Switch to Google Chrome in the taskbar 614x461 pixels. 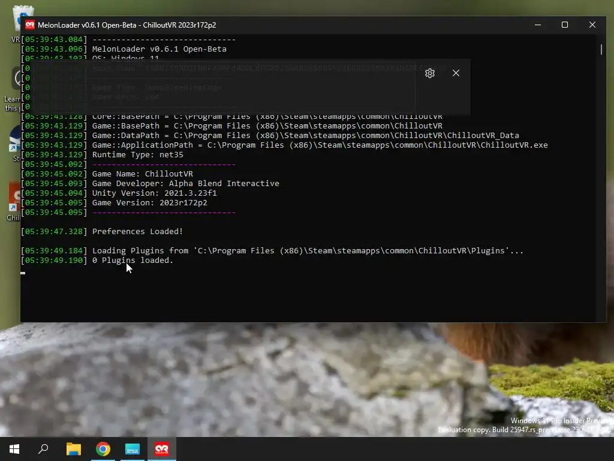(103, 449)
